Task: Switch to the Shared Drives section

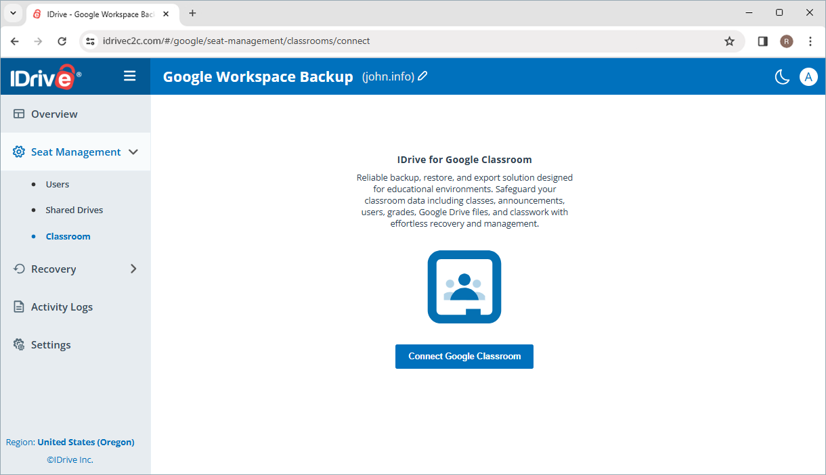Action: coord(74,210)
